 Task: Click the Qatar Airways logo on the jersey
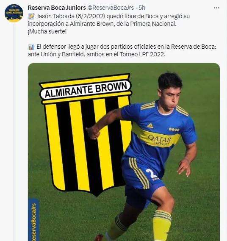pyautogui.click(x=160, y=140)
